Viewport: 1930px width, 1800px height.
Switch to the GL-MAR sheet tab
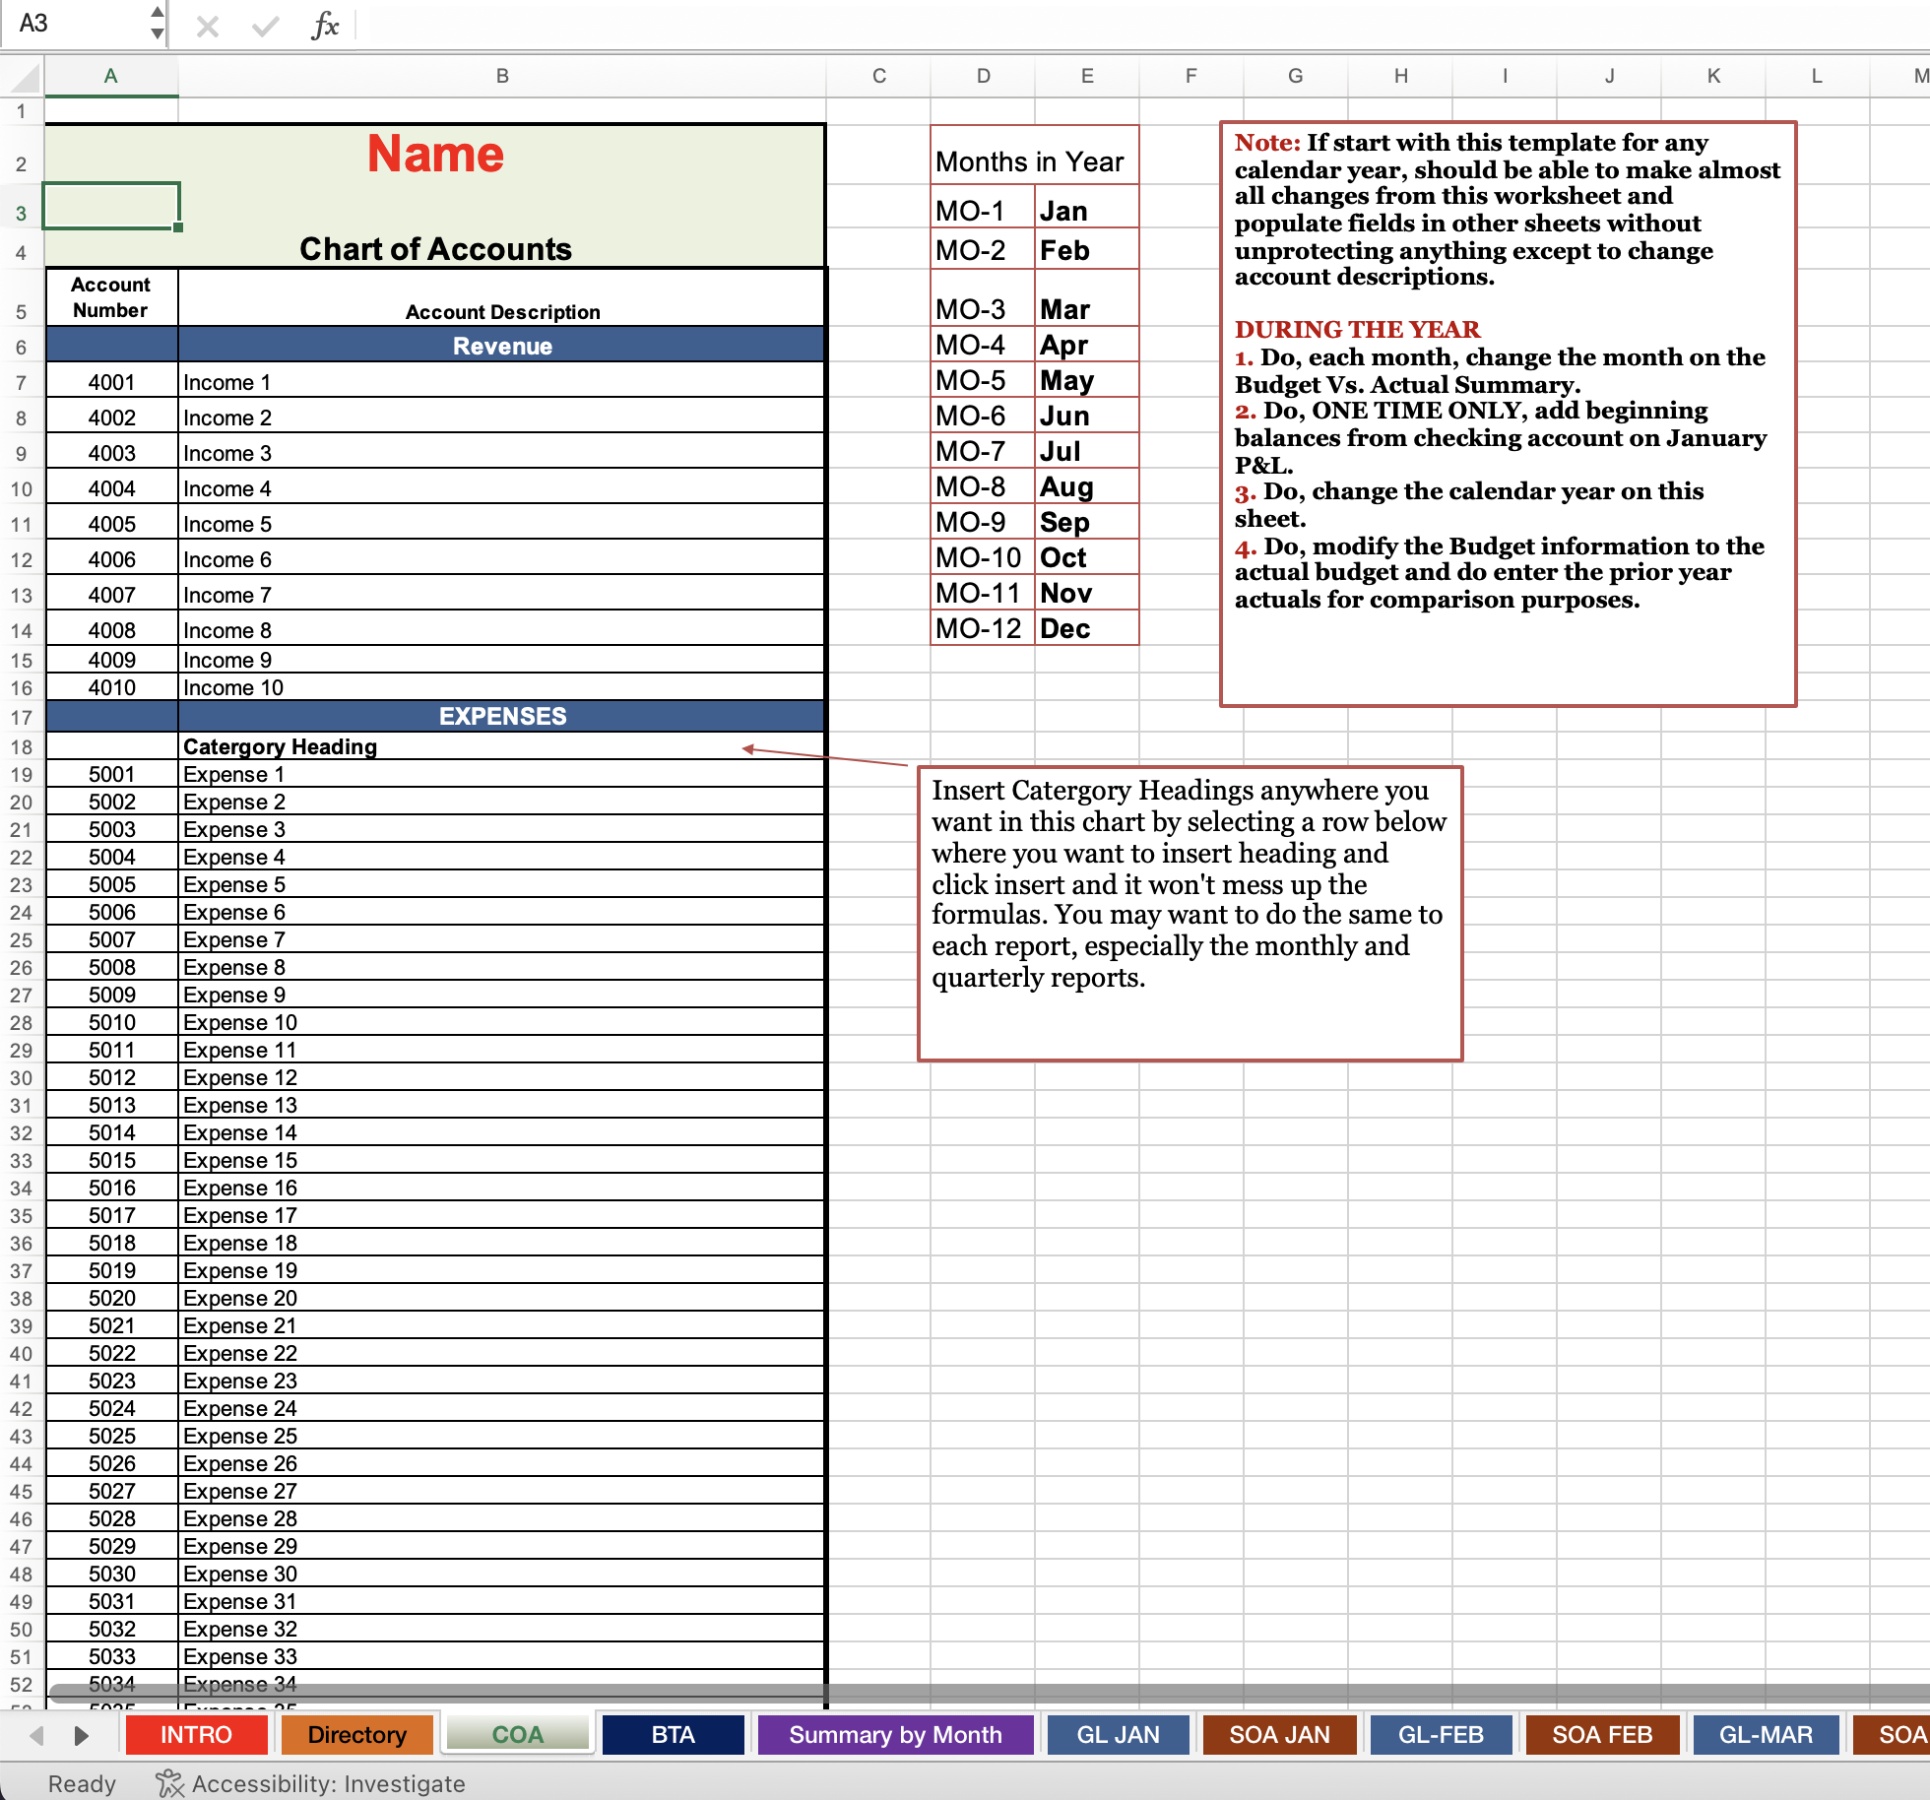coord(1766,1734)
